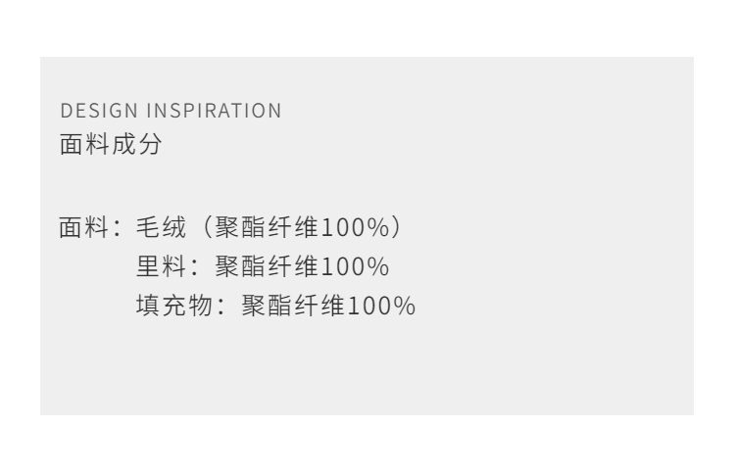735x474 pixels.
Task: Click 聚酯纤维 on the 填充物 line
Action: 286,306
